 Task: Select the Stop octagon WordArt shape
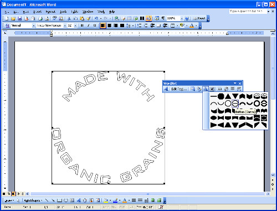[220, 96]
